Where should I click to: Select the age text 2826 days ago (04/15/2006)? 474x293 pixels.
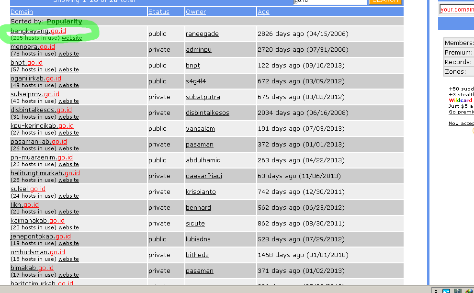coord(303,34)
